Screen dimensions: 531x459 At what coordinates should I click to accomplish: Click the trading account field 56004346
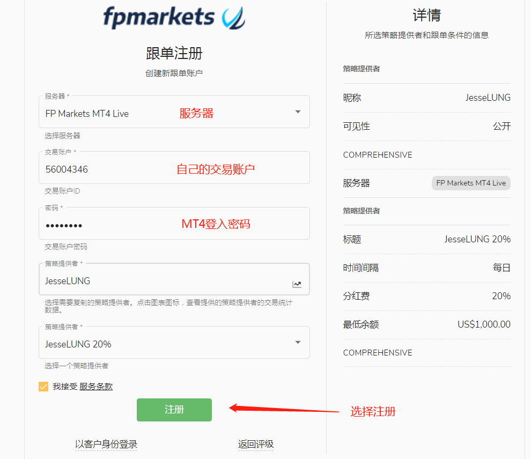point(174,168)
